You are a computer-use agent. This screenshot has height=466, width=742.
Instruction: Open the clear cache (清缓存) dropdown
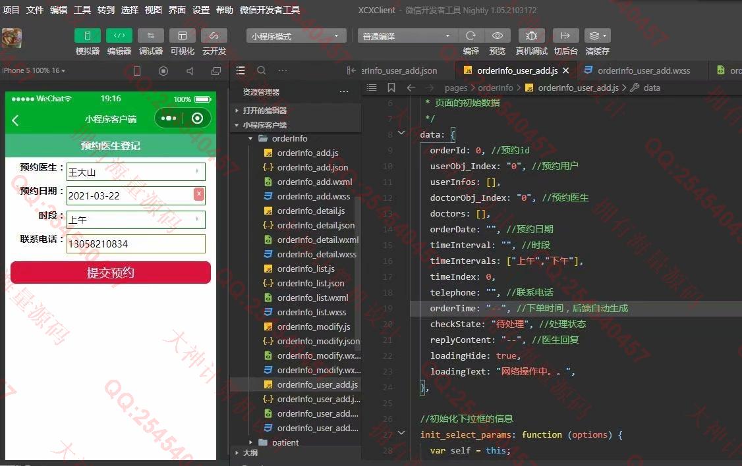(x=598, y=36)
